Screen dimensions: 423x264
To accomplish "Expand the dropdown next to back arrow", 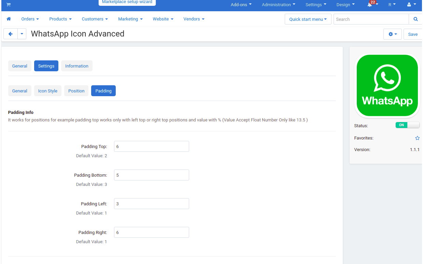I will pos(22,34).
